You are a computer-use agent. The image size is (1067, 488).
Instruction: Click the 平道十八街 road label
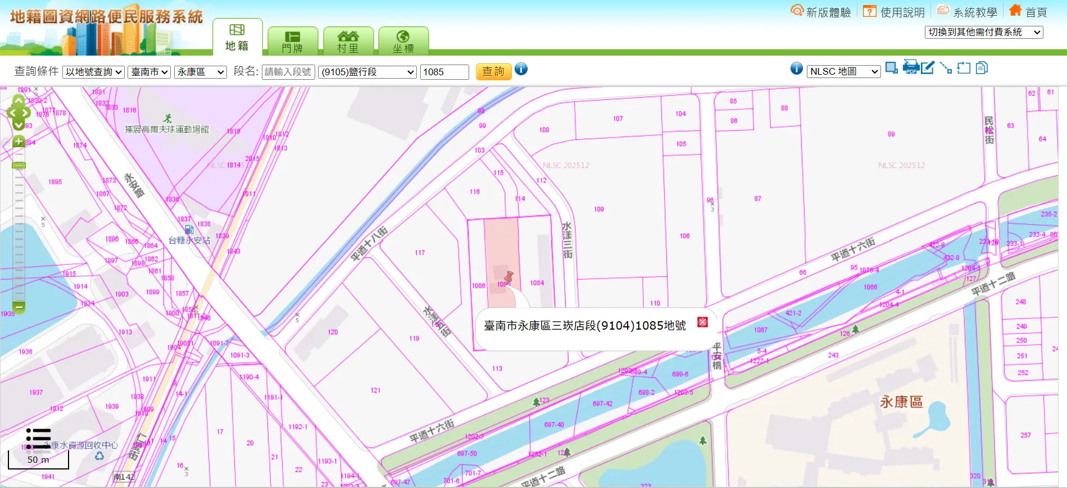369,244
